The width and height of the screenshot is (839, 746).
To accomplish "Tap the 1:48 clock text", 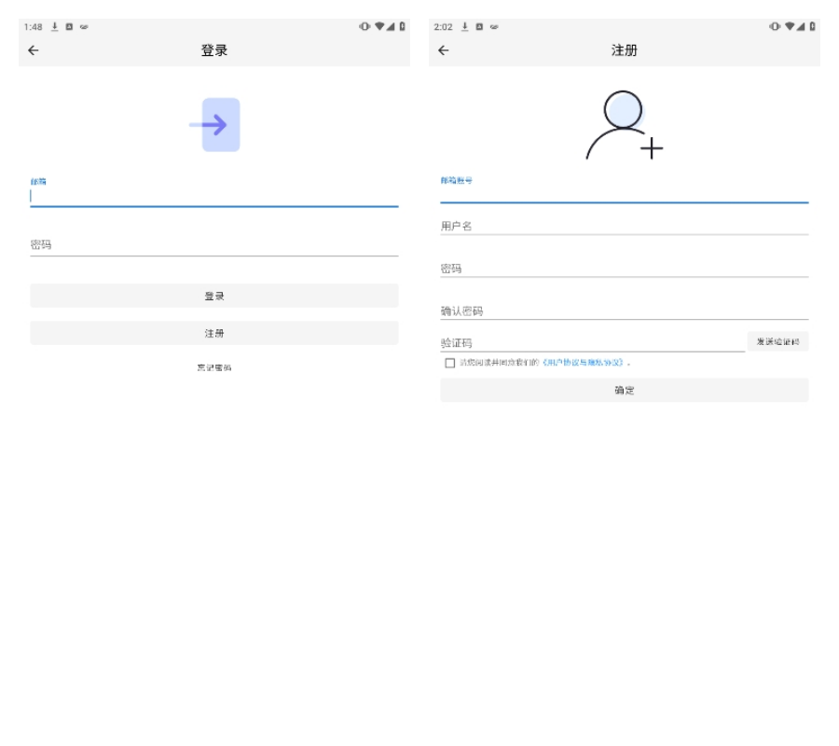I will pyautogui.click(x=33, y=27).
